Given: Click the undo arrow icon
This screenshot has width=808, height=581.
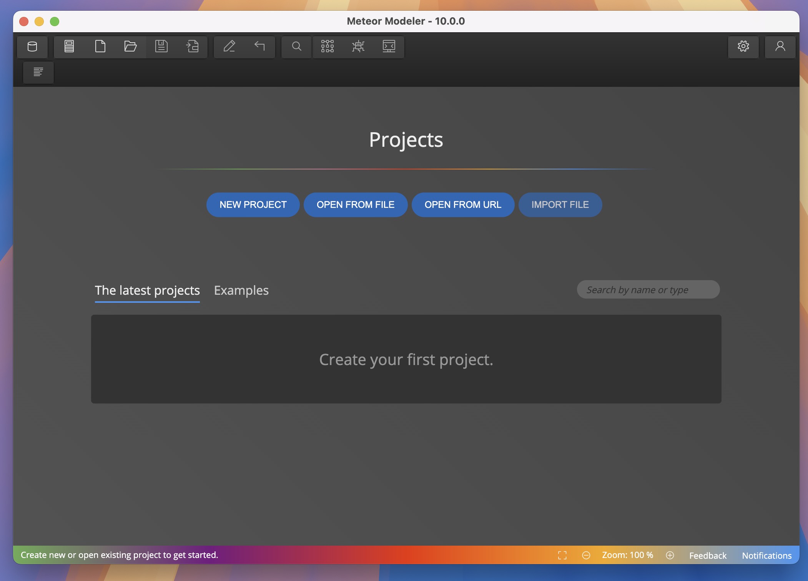Looking at the screenshot, I should click(x=260, y=46).
